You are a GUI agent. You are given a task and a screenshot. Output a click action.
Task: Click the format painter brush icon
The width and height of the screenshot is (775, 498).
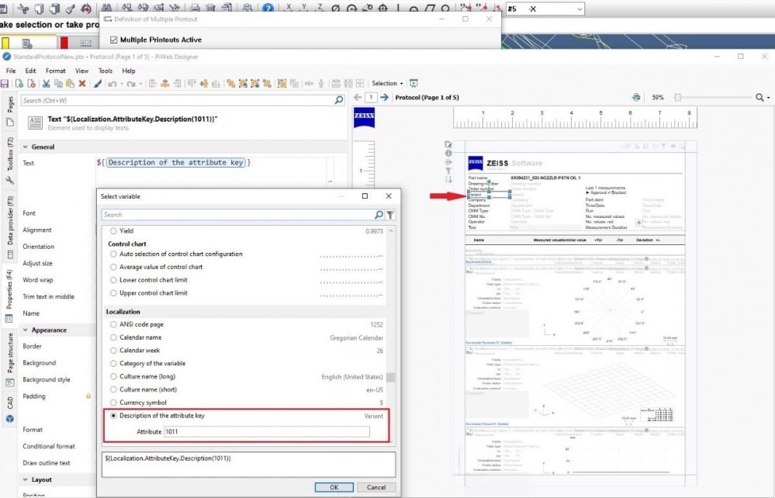(x=97, y=84)
